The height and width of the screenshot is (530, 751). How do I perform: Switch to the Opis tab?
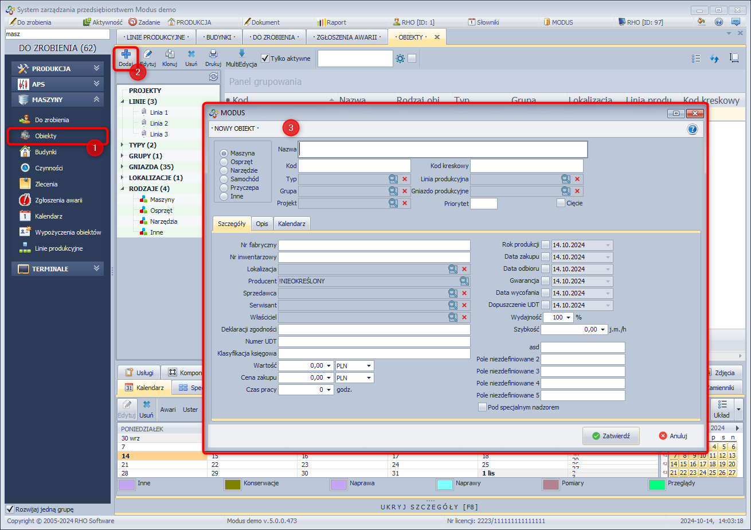(x=262, y=224)
